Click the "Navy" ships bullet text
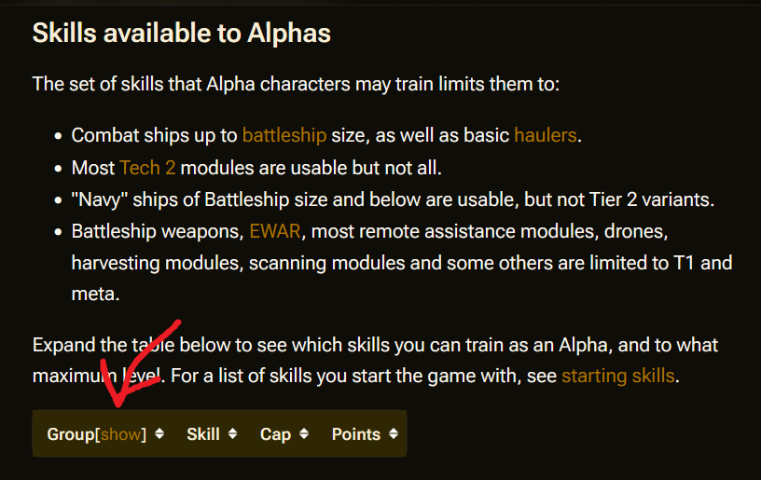 [x=393, y=199]
